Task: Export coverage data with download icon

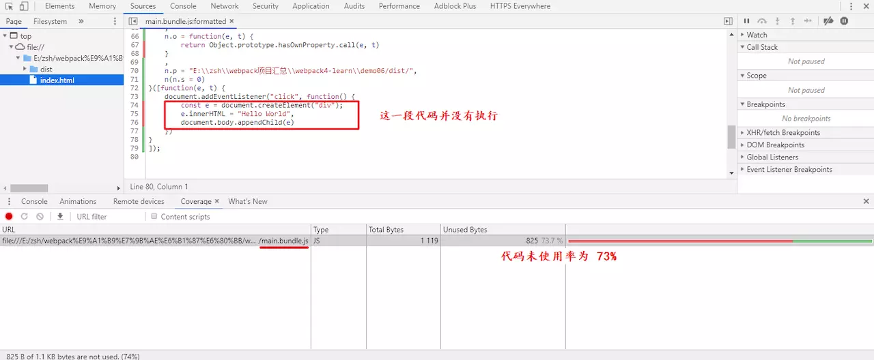Action: [60, 216]
